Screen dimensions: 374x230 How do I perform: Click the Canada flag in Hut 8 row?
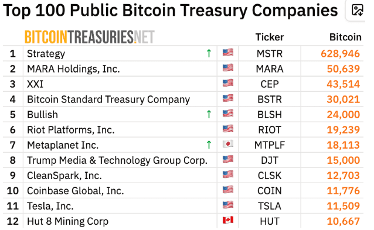click(x=228, y=220)
